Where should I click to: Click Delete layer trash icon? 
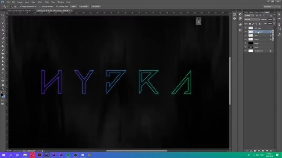coord(271,151)
